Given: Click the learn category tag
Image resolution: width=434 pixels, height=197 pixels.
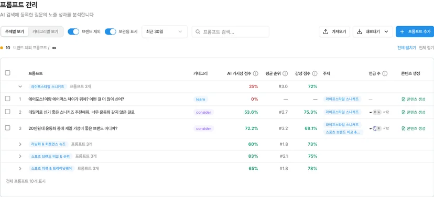Looking at the screenshot, I should tap(201, 100).
